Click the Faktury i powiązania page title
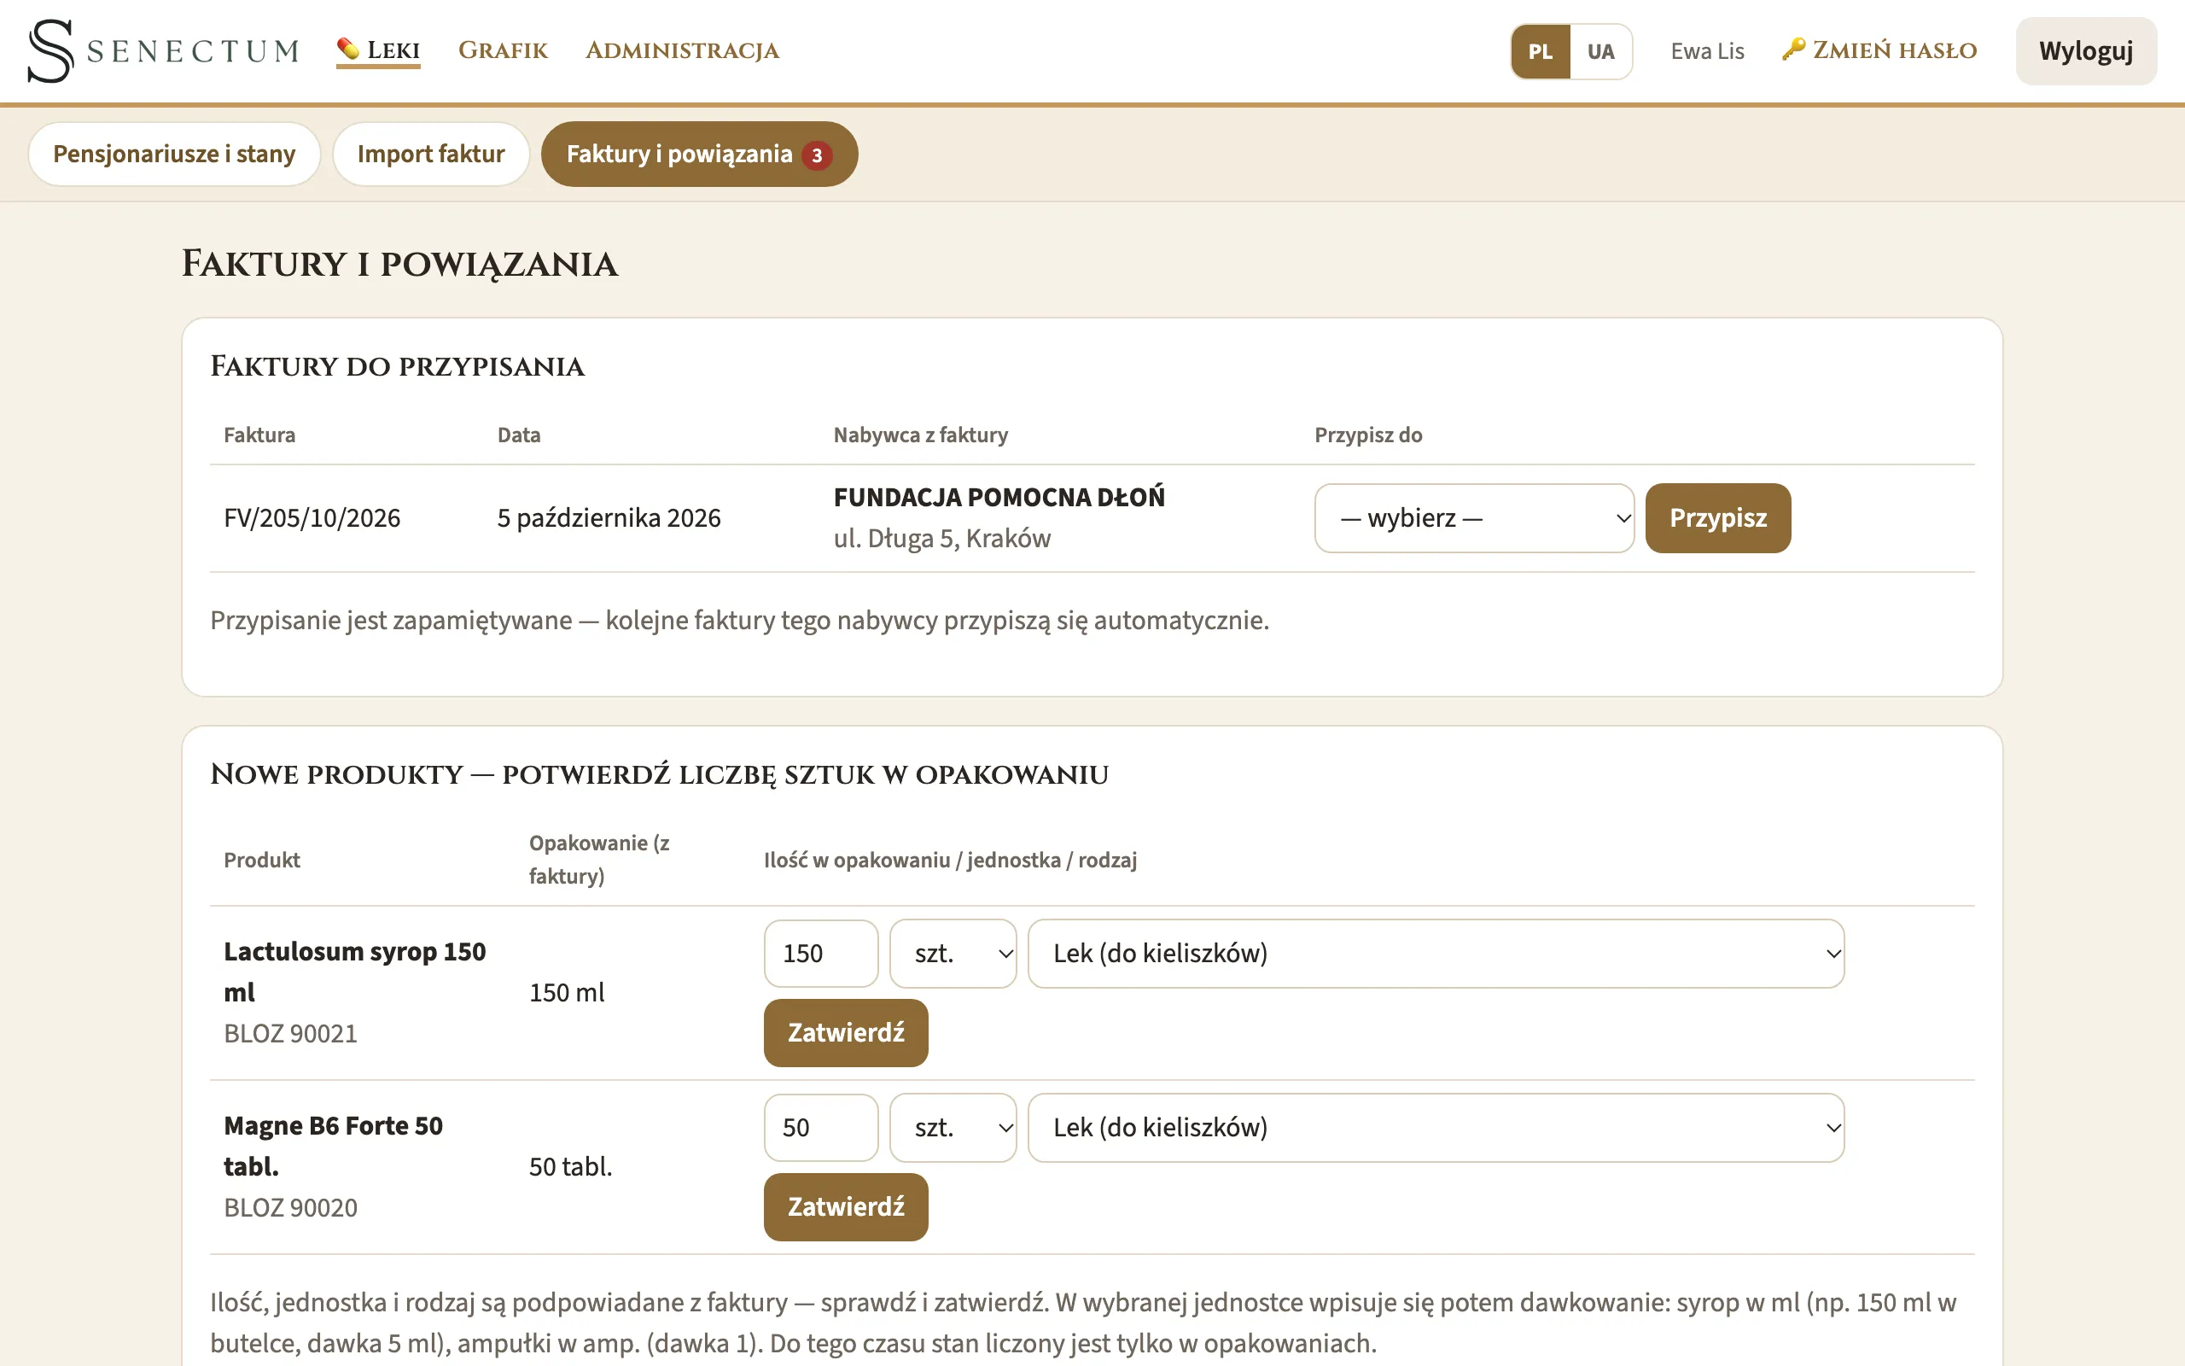The height and width of the screenshot is (1366, 2185). click(x=399, y=265)
